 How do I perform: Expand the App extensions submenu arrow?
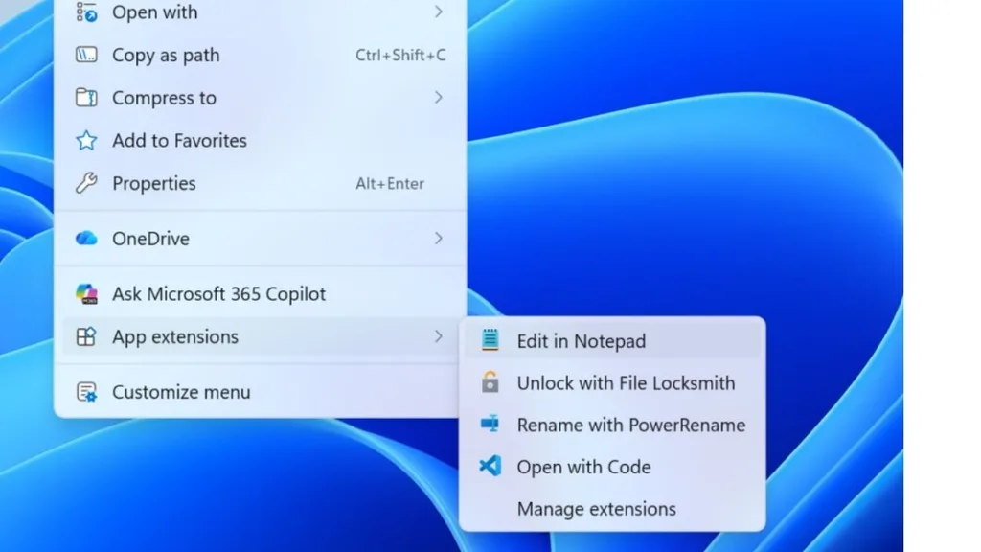point(439,336)
